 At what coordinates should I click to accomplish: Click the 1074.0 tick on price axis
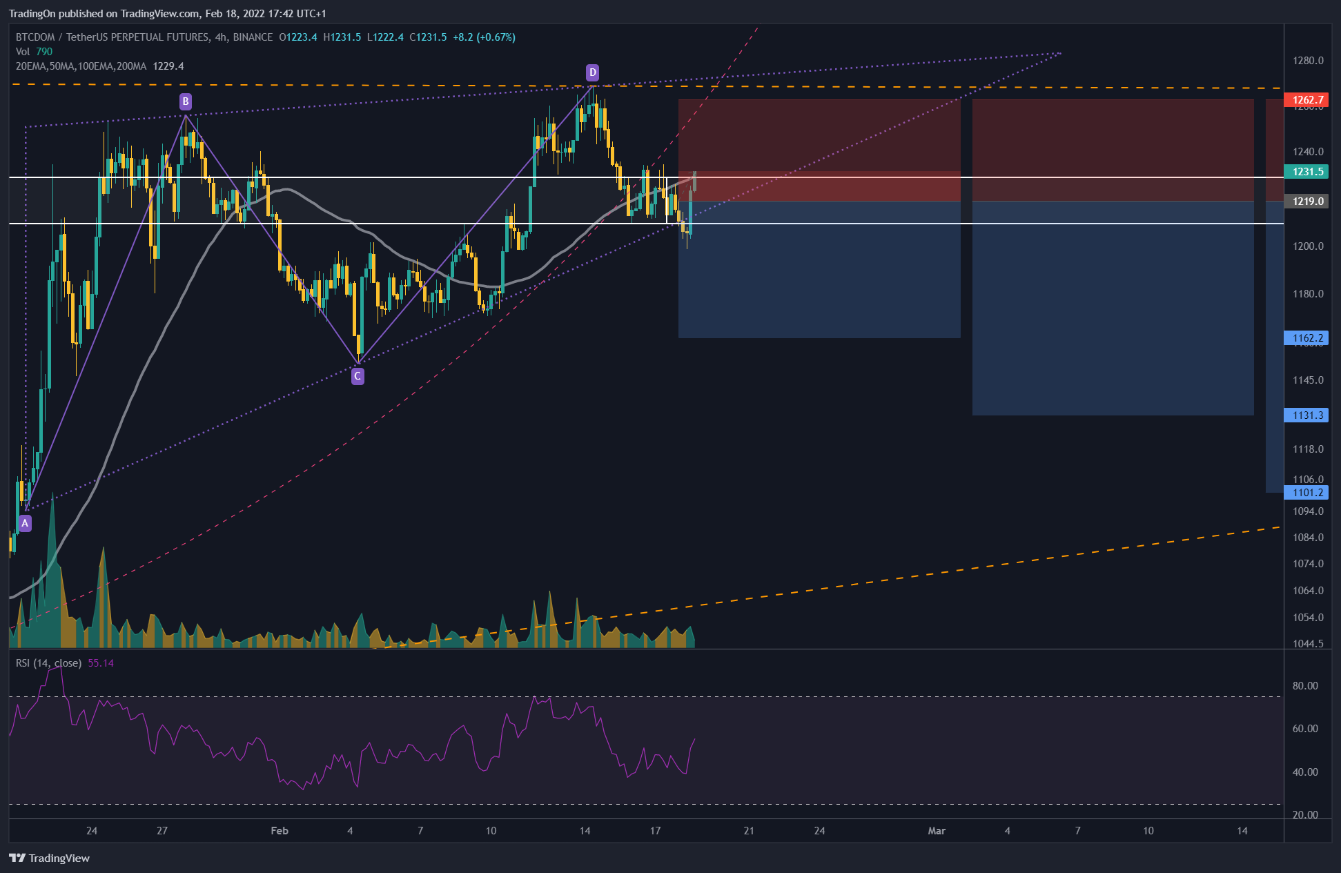(x=1308, y=564)
